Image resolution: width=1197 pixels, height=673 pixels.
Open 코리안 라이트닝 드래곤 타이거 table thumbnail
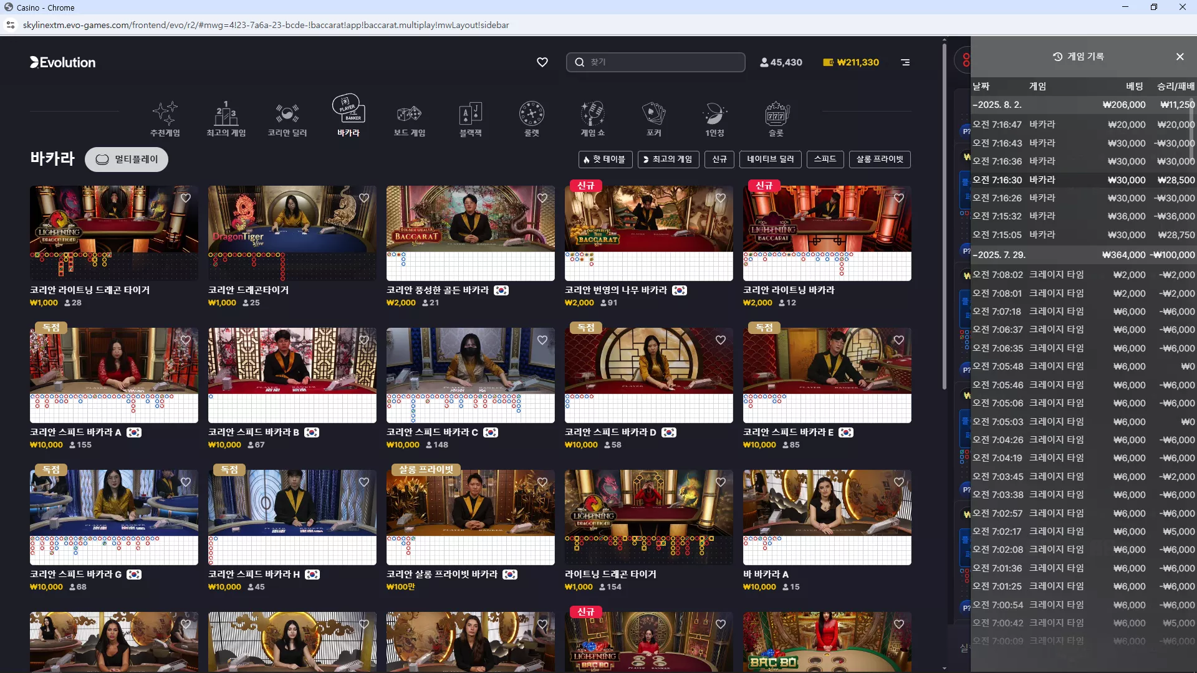click(114, 233)
